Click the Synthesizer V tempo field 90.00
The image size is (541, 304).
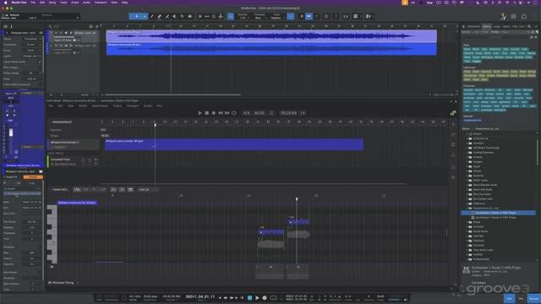[260, 112]
